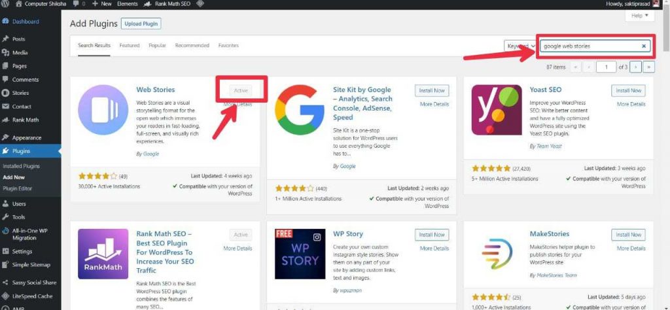
Task: Open Simple Sitemap
Action: point(31,265)
